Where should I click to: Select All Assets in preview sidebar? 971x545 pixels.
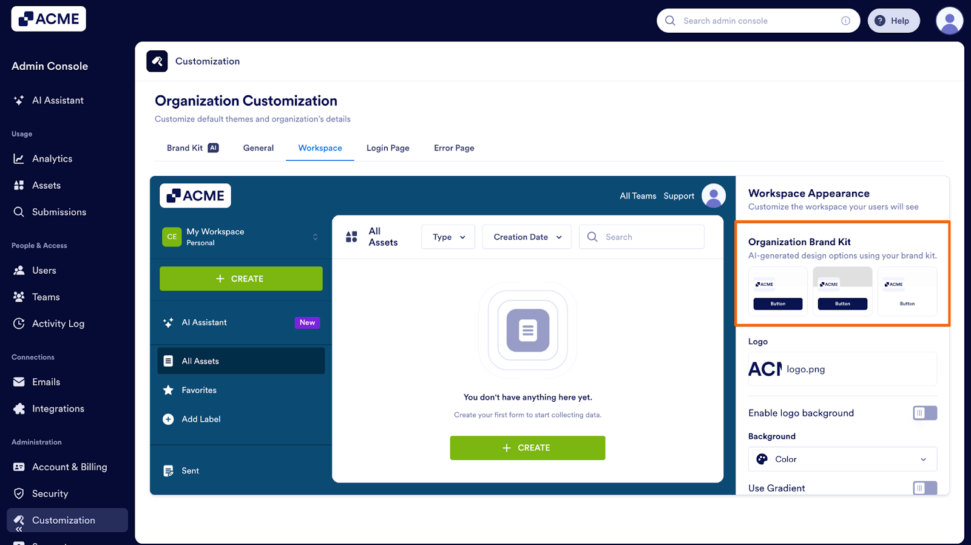[x=241, y=361]
